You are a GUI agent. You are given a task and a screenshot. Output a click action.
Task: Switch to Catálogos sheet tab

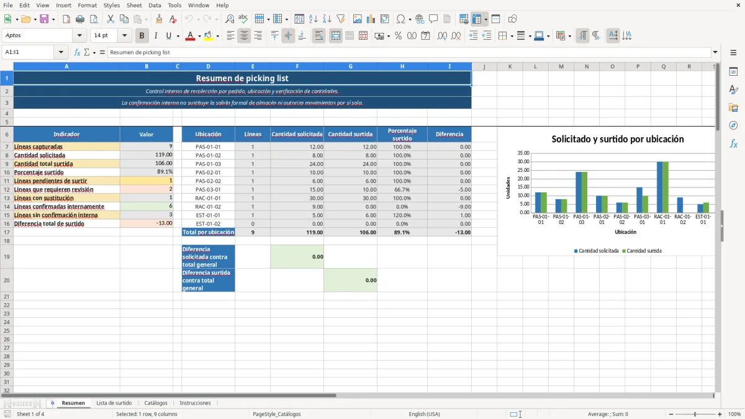(x=156, y=403)
